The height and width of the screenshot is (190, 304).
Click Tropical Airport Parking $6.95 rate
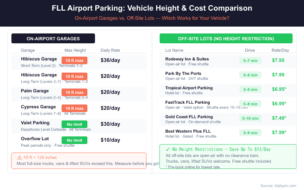(279, 89)
